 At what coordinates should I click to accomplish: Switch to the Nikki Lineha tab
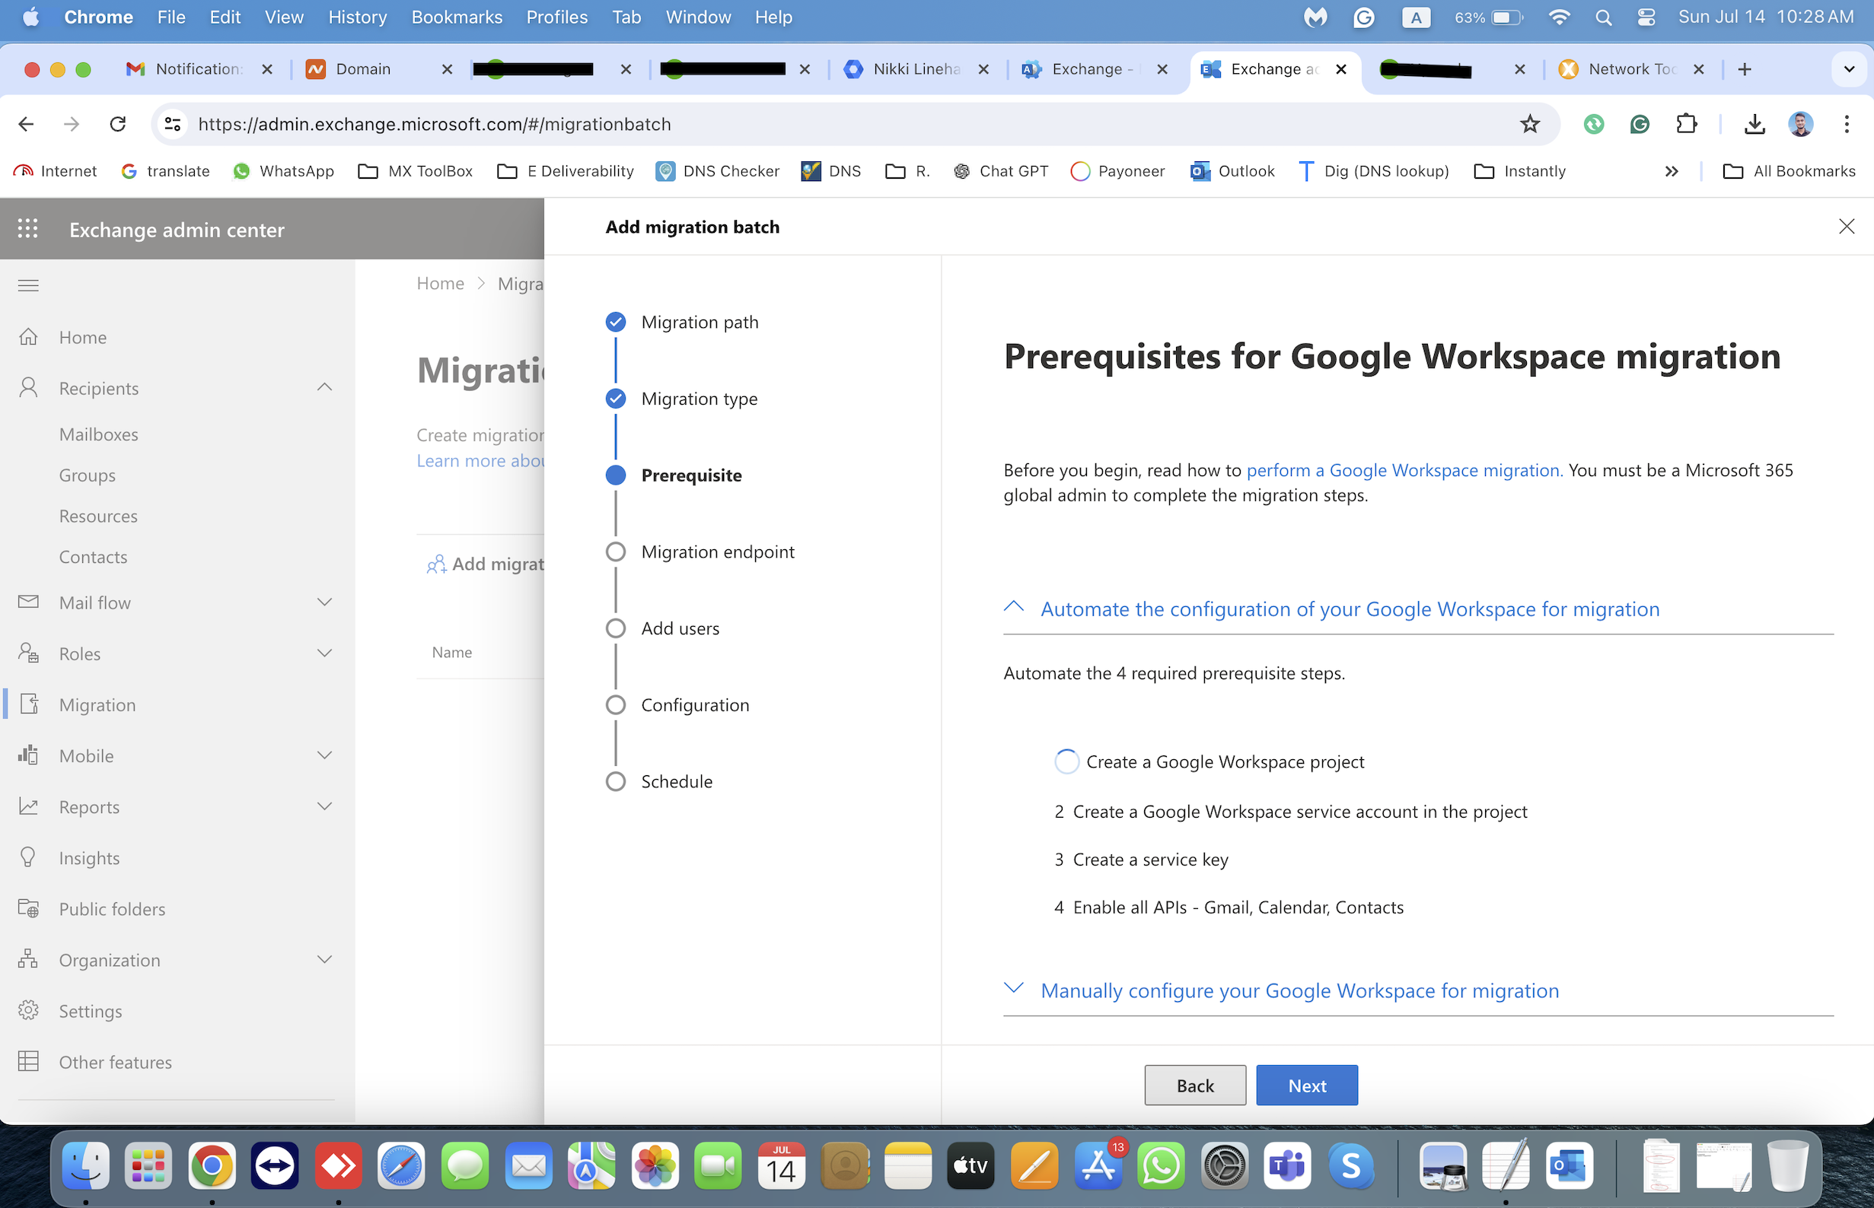915,69
